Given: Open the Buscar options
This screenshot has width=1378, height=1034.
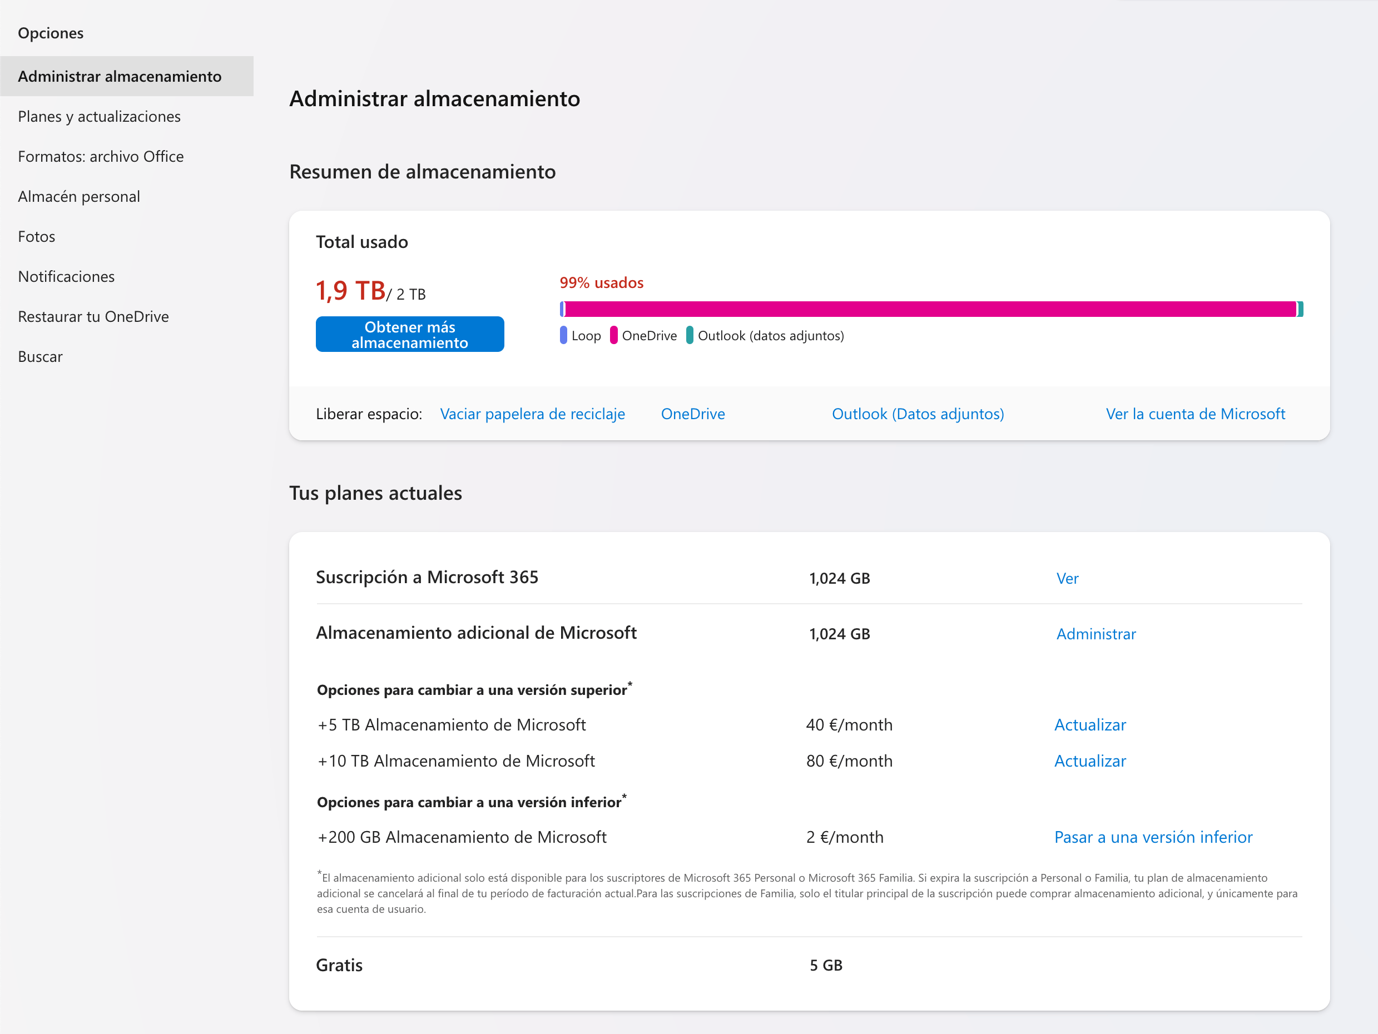Looking at the screenshot, I should [x=41, y=357].
